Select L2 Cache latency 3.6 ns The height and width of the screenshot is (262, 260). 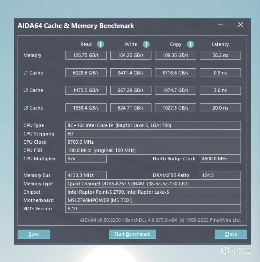(x=220, y=90)
